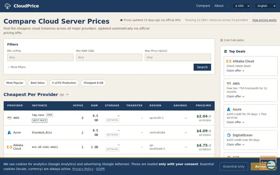Click the ap-south-1 region cell

(156, 118)
